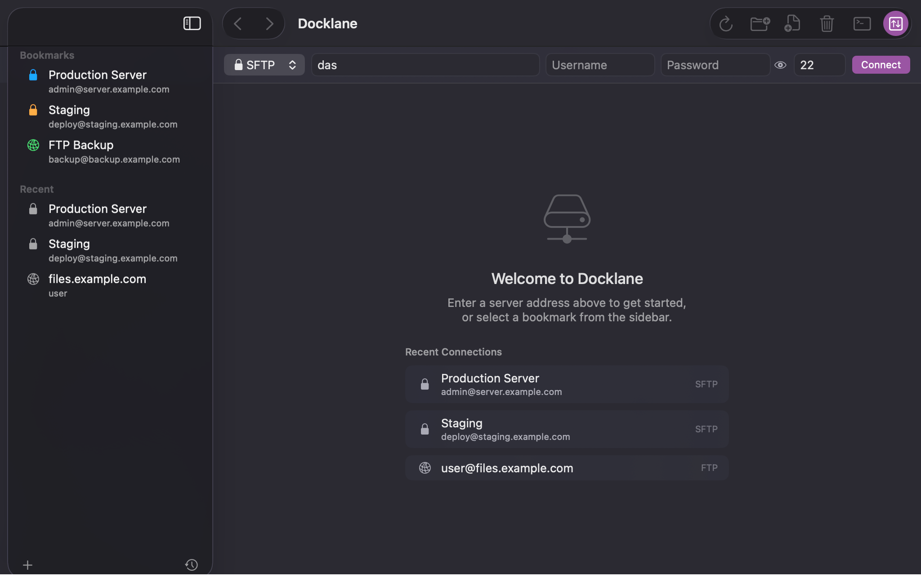Click the orange lock icon of Staging bookmark
The height and width of the screenshot is (586, 921).
point(33,110)
